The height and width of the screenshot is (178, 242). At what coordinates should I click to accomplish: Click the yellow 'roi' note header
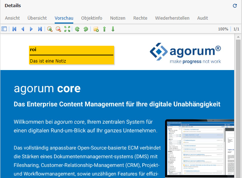71,50
